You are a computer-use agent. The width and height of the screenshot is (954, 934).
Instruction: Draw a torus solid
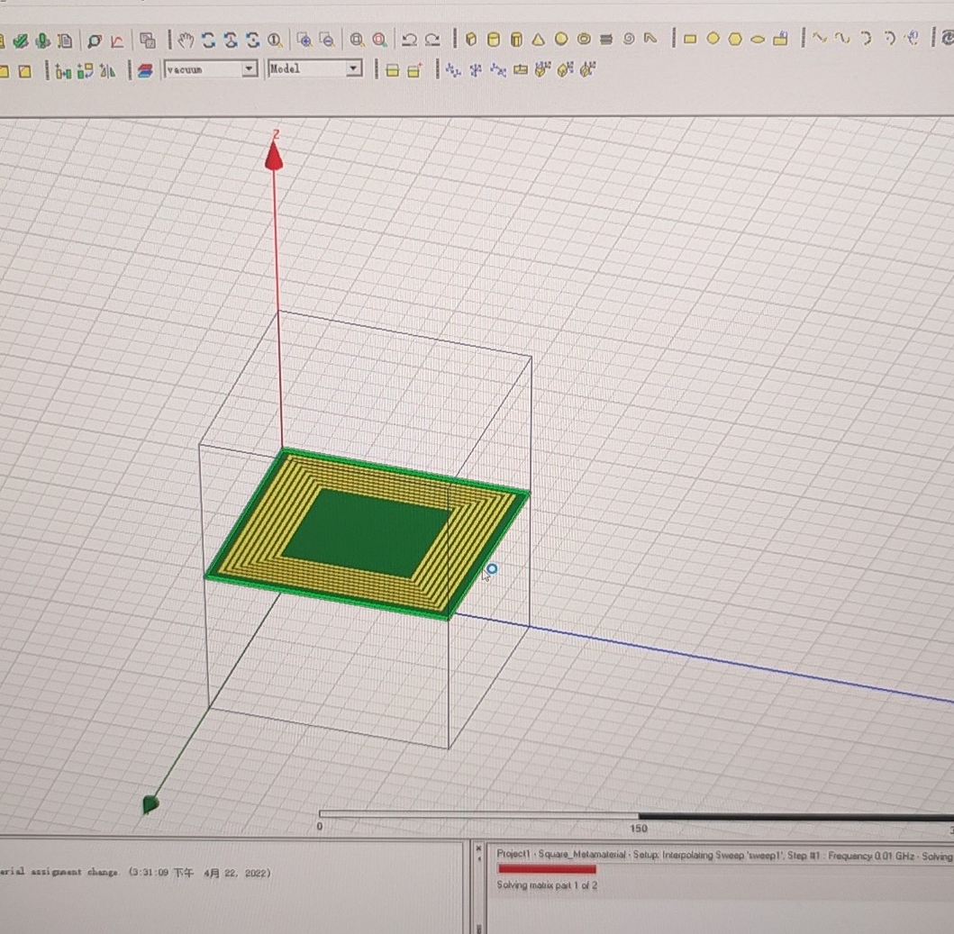click(584, 40)
